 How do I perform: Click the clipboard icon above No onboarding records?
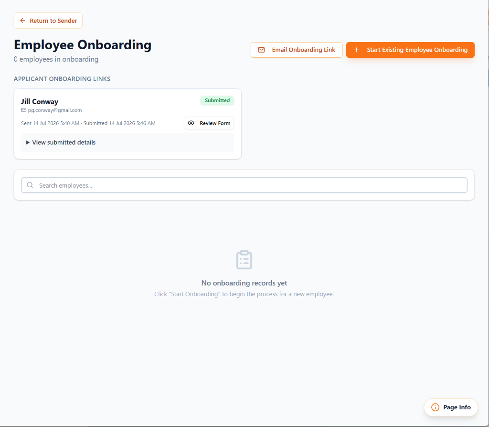click(244, 259)
